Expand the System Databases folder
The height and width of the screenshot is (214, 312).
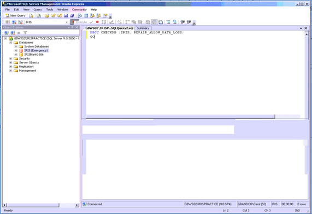coord(16,47)
